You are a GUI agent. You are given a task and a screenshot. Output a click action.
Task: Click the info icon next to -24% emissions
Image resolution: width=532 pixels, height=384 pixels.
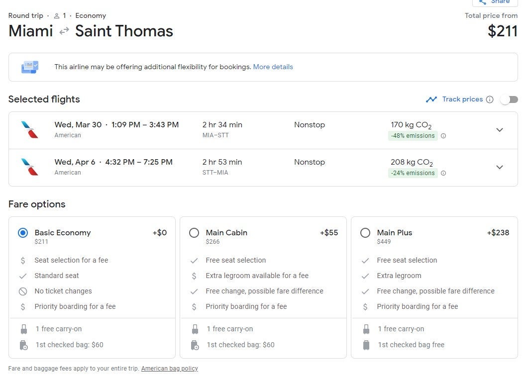pyautogui.click(x=443, y=173)
